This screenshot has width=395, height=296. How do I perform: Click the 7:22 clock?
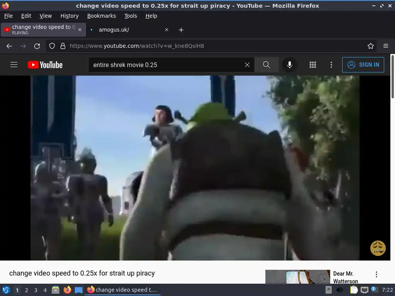(387, 290)
